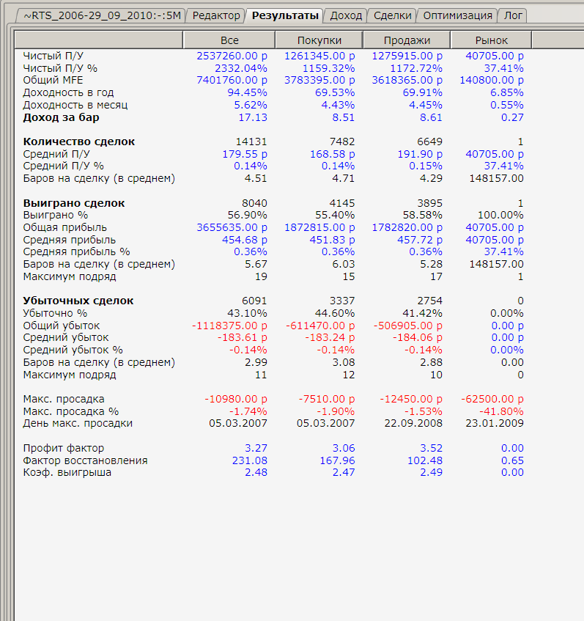Click value 1275915.00 р

click(x=407, y=56)
